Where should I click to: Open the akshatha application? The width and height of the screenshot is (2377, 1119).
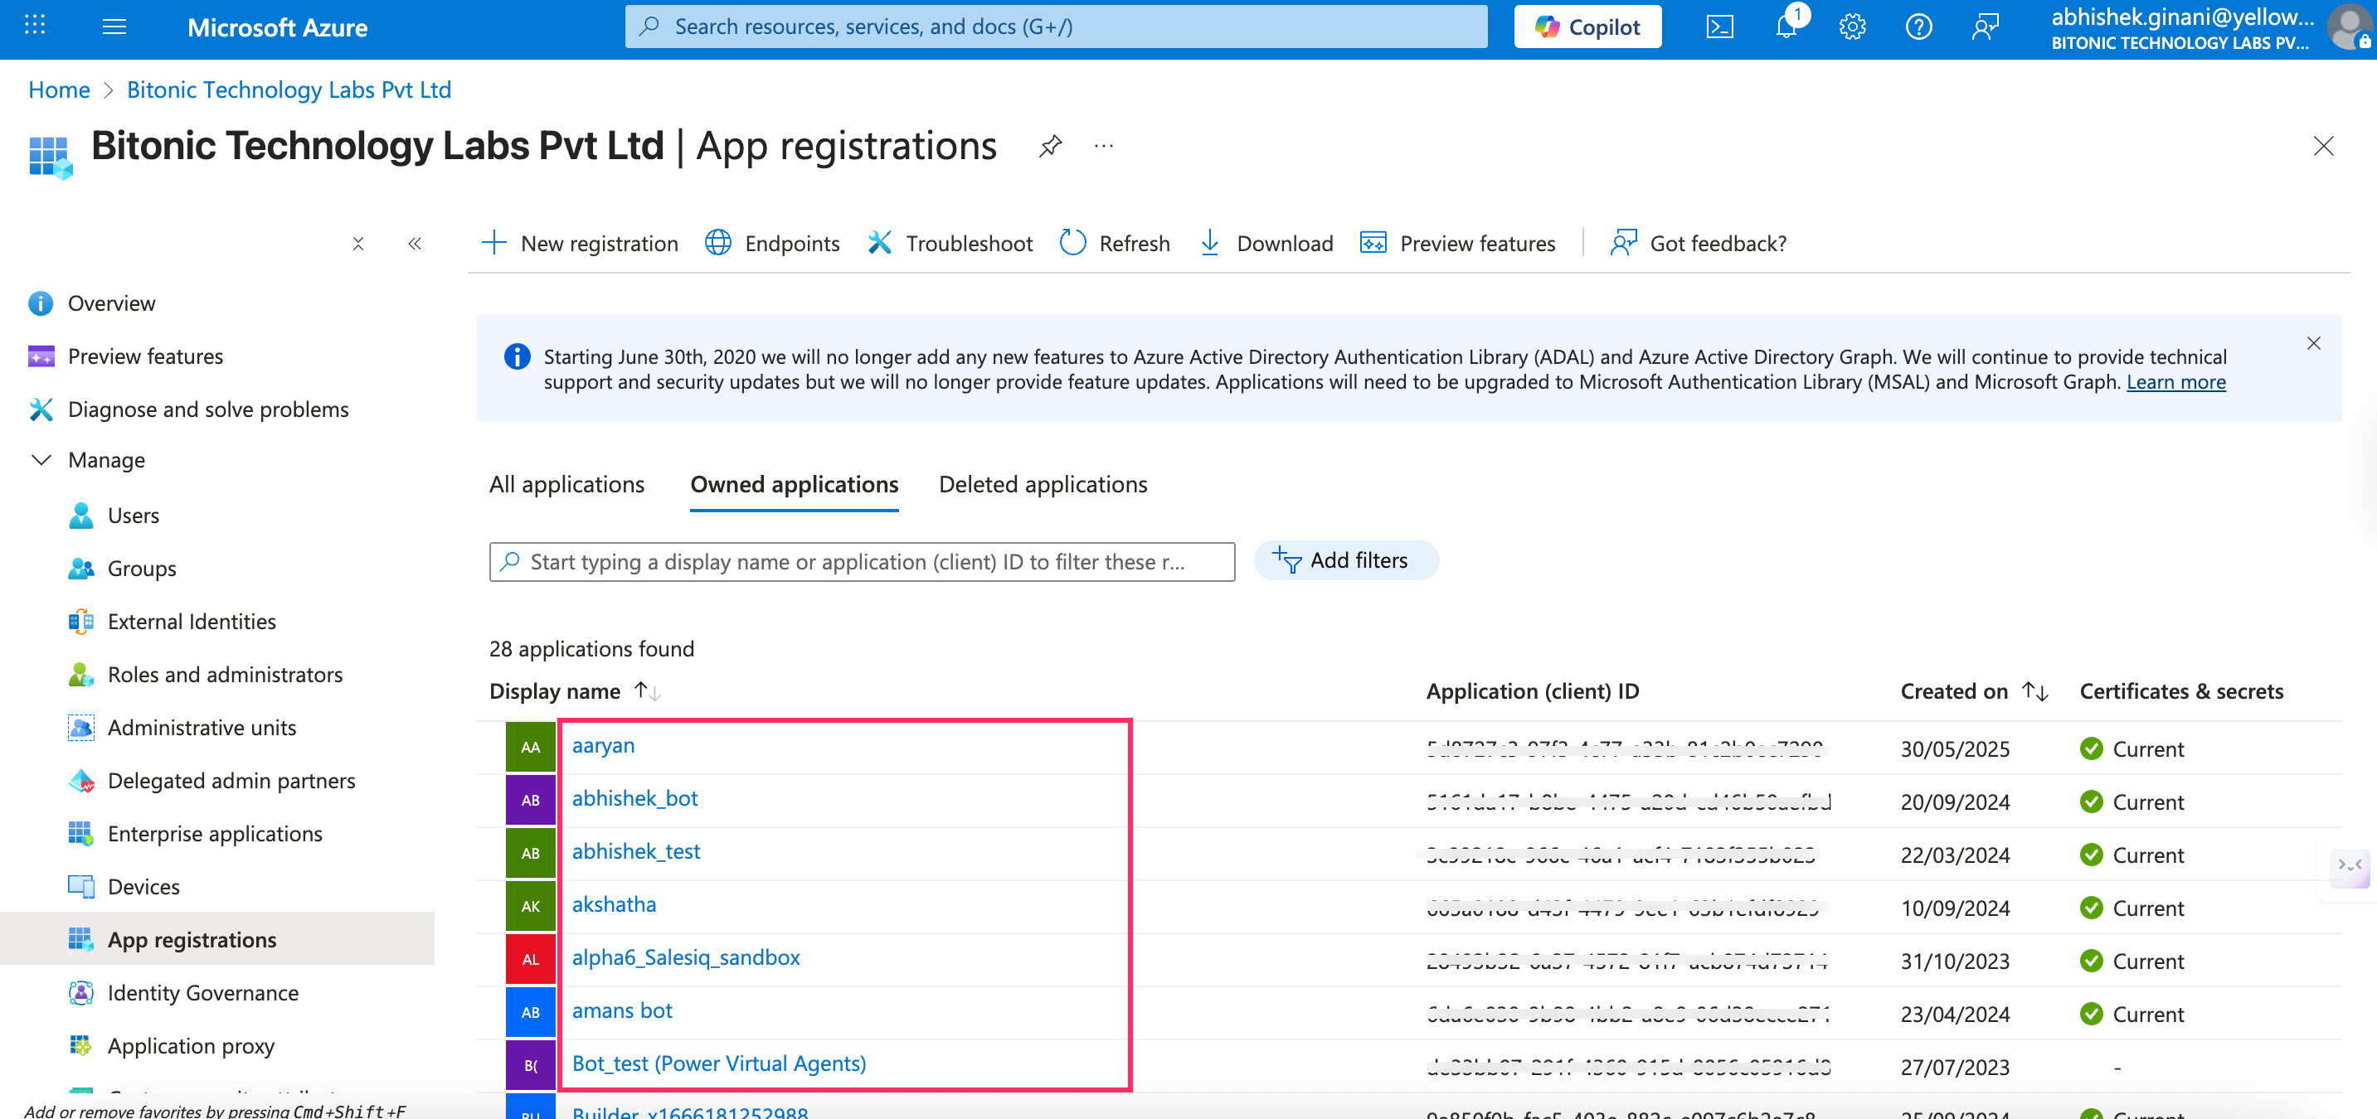point(614,904)
